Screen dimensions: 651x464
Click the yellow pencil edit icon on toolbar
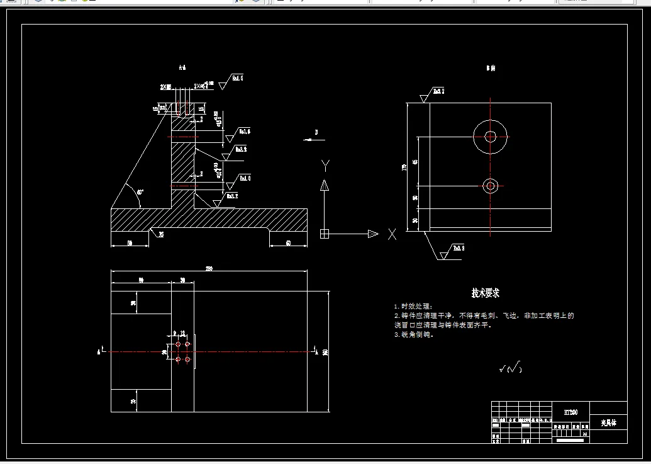pos(86,3)
